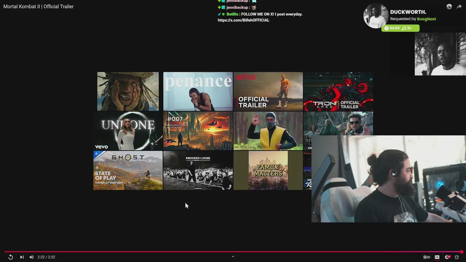Open the Undone Vevo video thumbnail
The image size is (466, 262).
[x=128, y=131]
